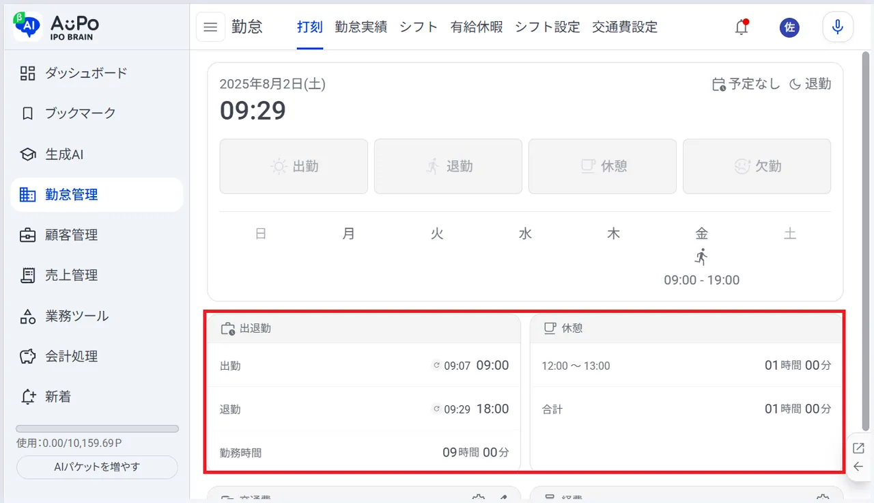Go to ダッシュボード in the sidebar
The width and height of the screenshot is (874, 503).
[97, 73]
